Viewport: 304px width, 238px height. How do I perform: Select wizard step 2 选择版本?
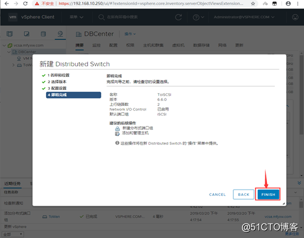[57, 82]
